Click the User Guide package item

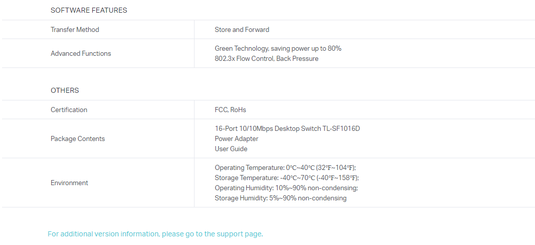click(231, 149)
